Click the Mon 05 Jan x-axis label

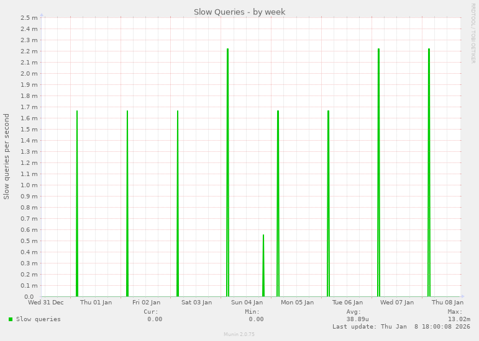(297, 303)
